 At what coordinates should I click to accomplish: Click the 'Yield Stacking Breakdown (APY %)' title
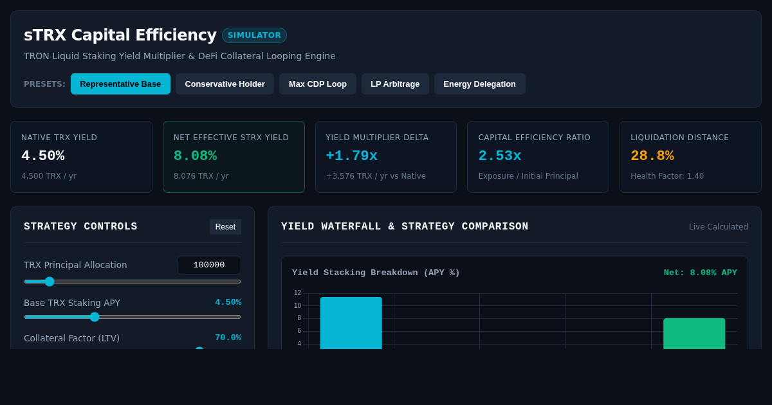[x=376, y=273]
